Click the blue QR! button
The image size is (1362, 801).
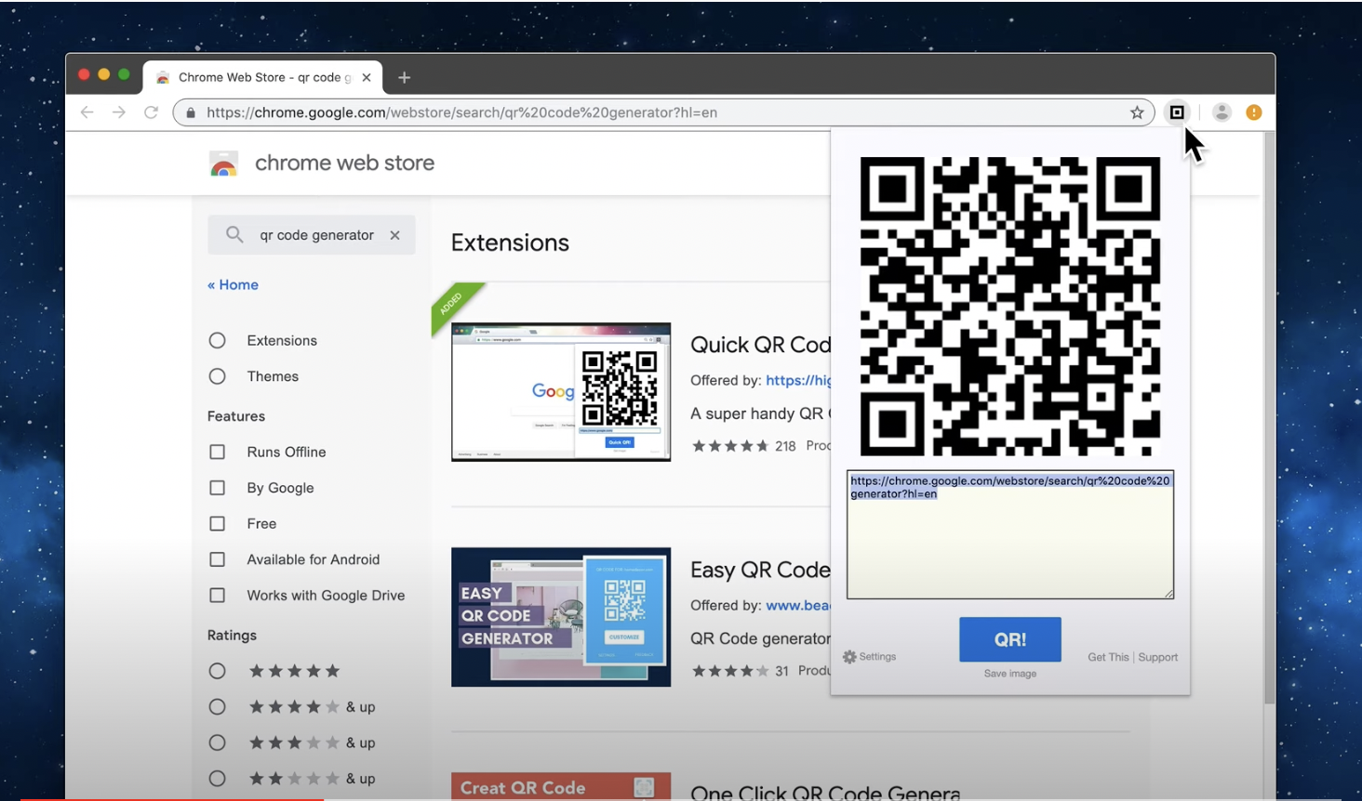(1010, 639)
